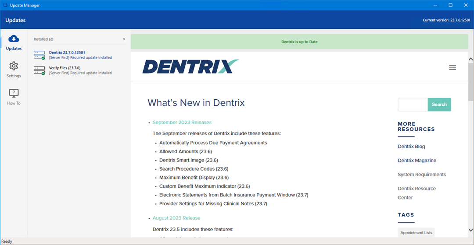Click the 'Updates' header title
Image resolution: width=474 pixels, height=245 pixels.
click(15, 20)
